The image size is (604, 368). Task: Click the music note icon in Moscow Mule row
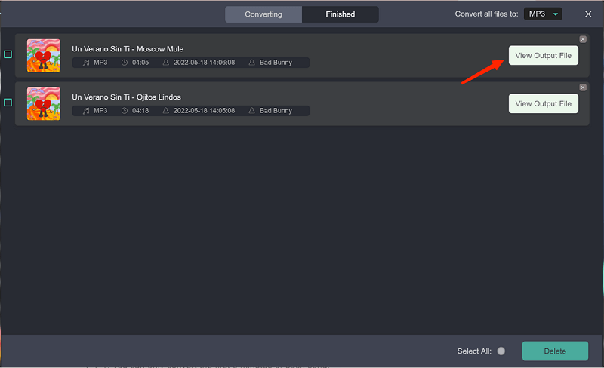pyautogui.click(x=86, y=63)
